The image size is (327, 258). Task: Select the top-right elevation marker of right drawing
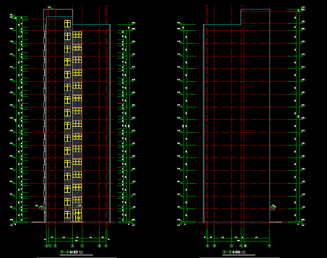point(303,8)
